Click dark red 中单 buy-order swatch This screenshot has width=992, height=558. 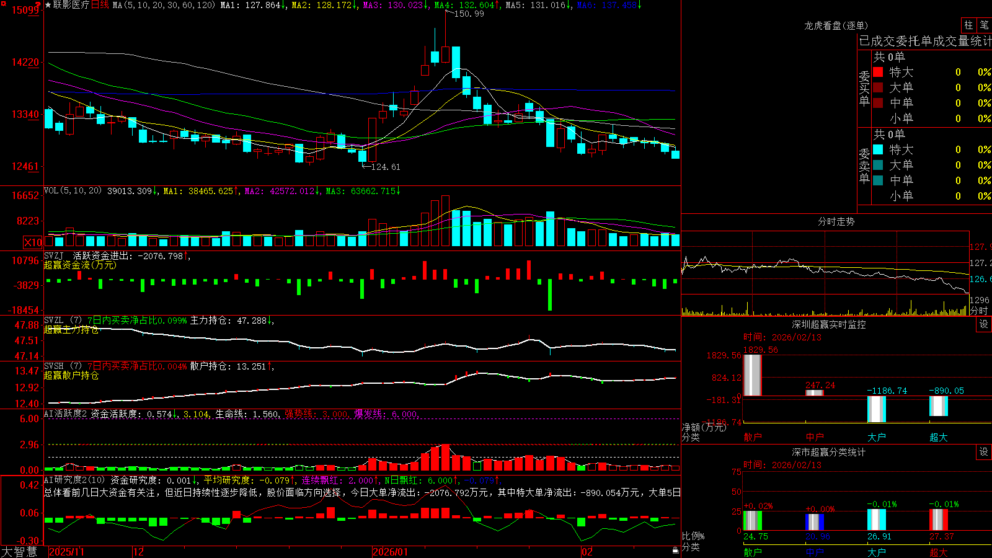pos(878,103)
